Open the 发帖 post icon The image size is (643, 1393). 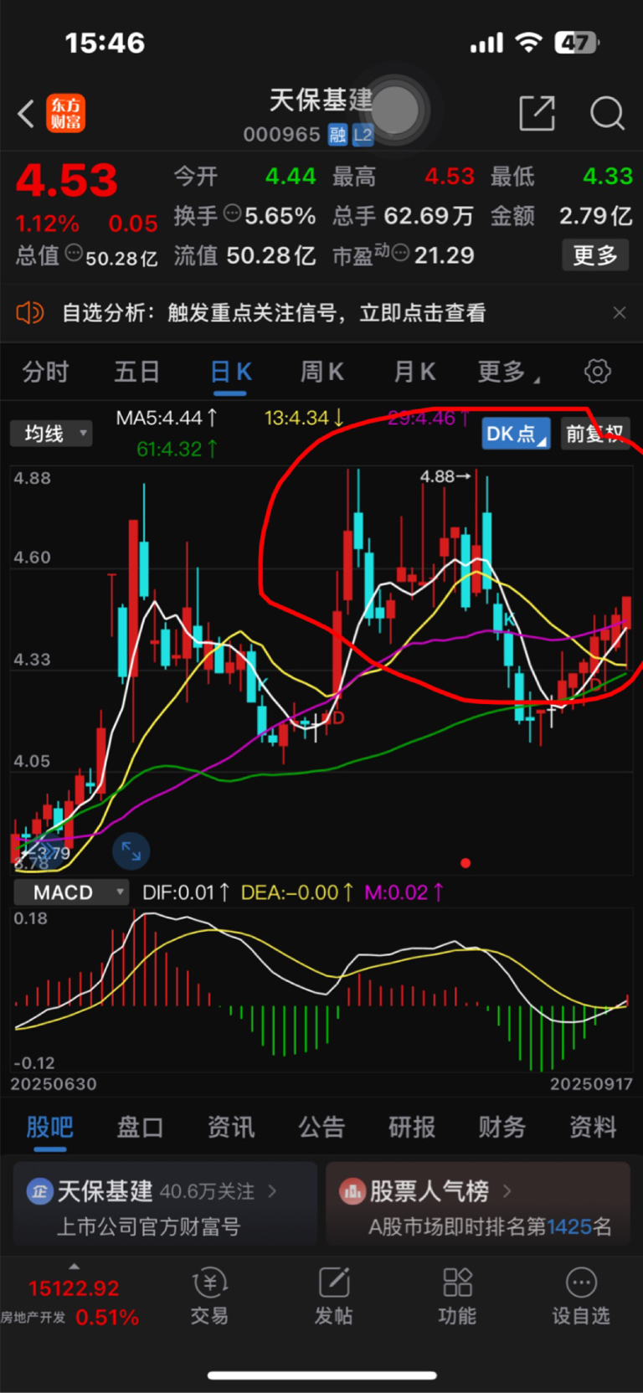[x=333, y=1282]
